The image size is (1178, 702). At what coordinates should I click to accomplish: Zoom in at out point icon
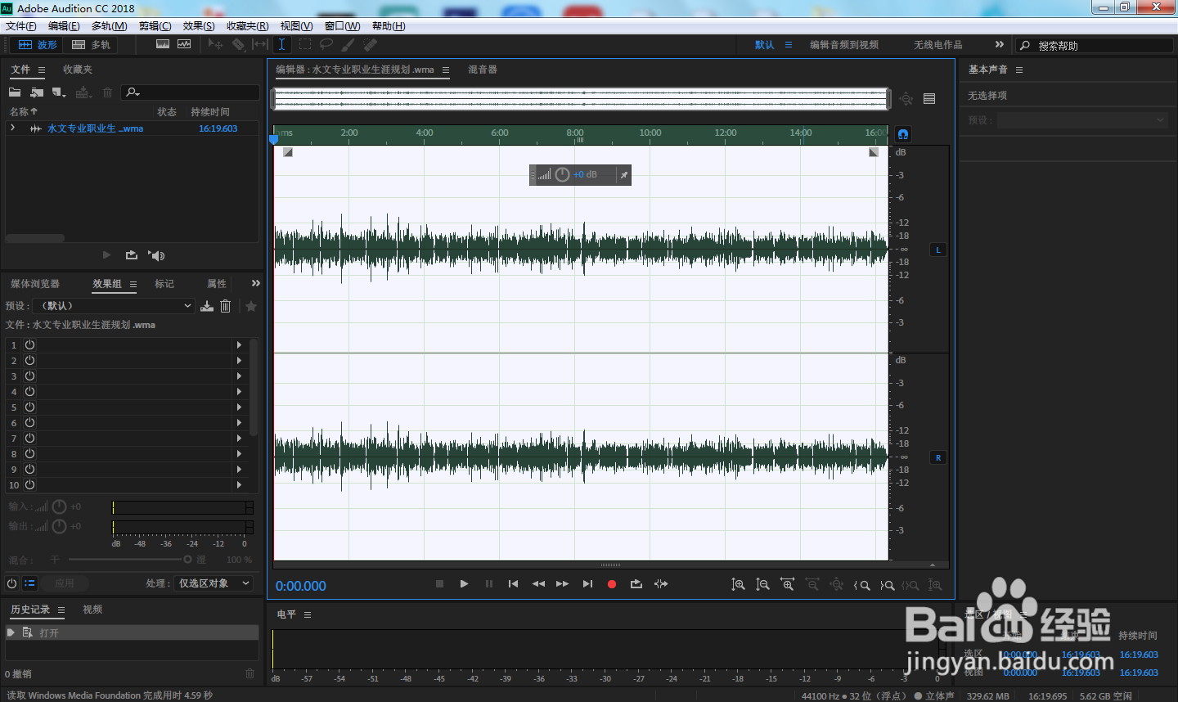[x=887, y=585]
